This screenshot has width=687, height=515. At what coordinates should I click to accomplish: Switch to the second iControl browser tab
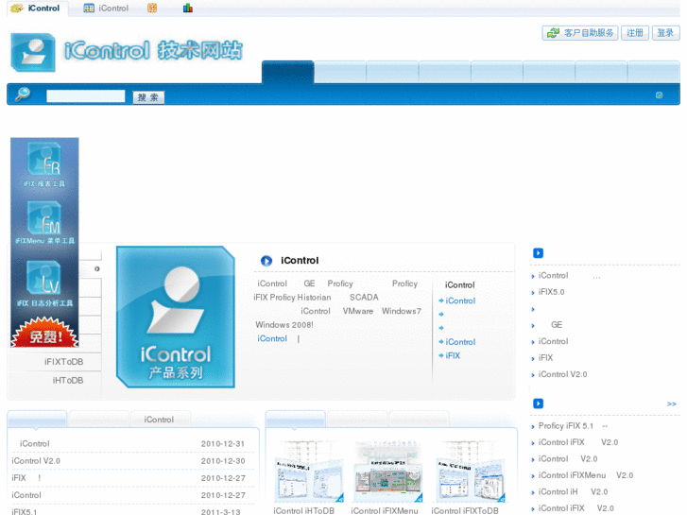coord(107,9)
